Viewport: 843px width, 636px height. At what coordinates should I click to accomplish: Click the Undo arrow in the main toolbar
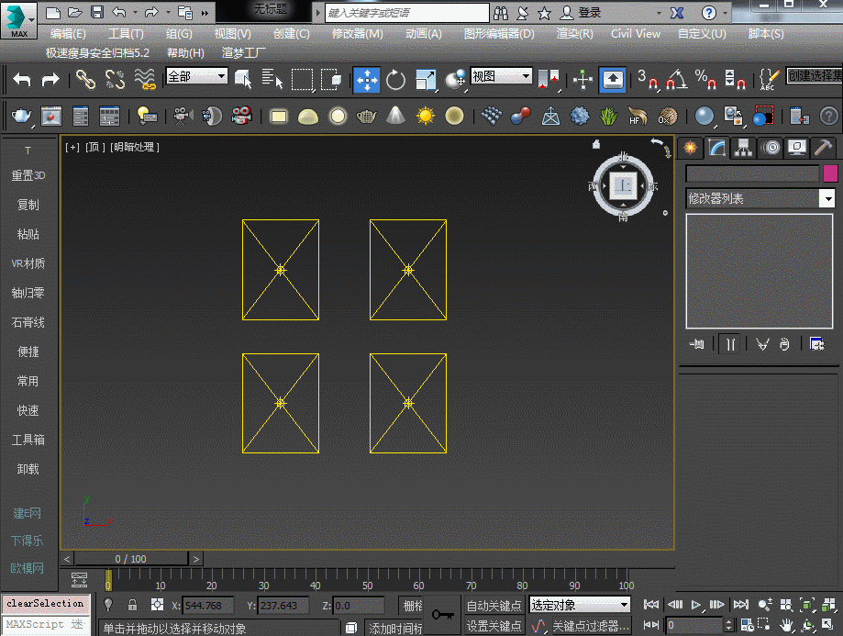tap(22, 80)
